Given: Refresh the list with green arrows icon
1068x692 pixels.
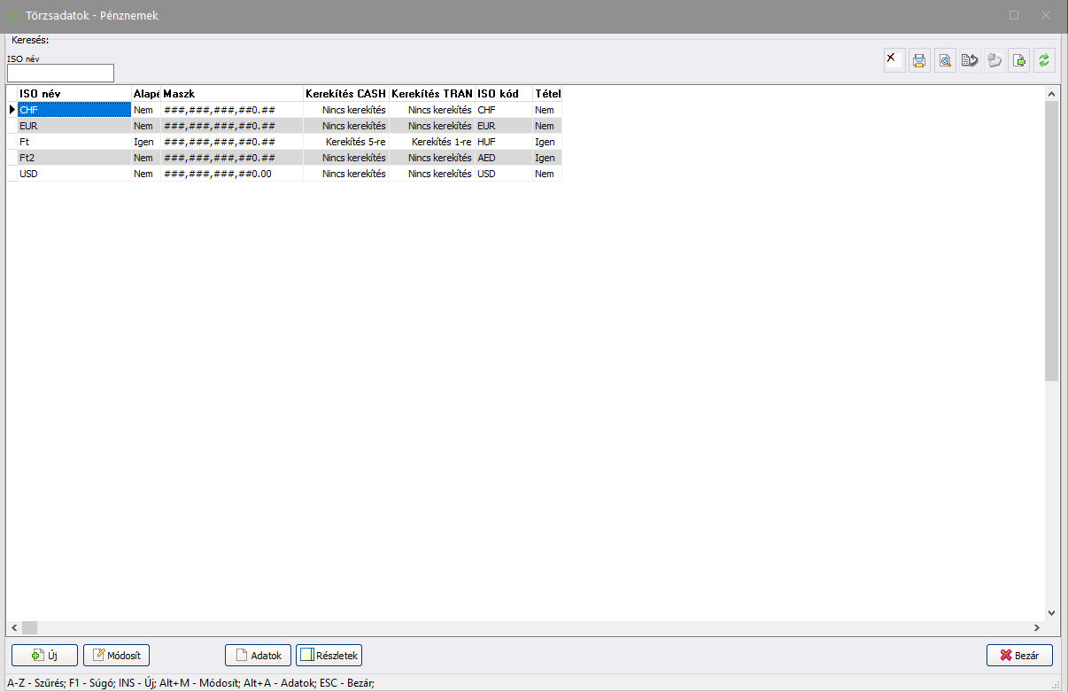Looking at the screenshot, I should [x=1044, y=60].
